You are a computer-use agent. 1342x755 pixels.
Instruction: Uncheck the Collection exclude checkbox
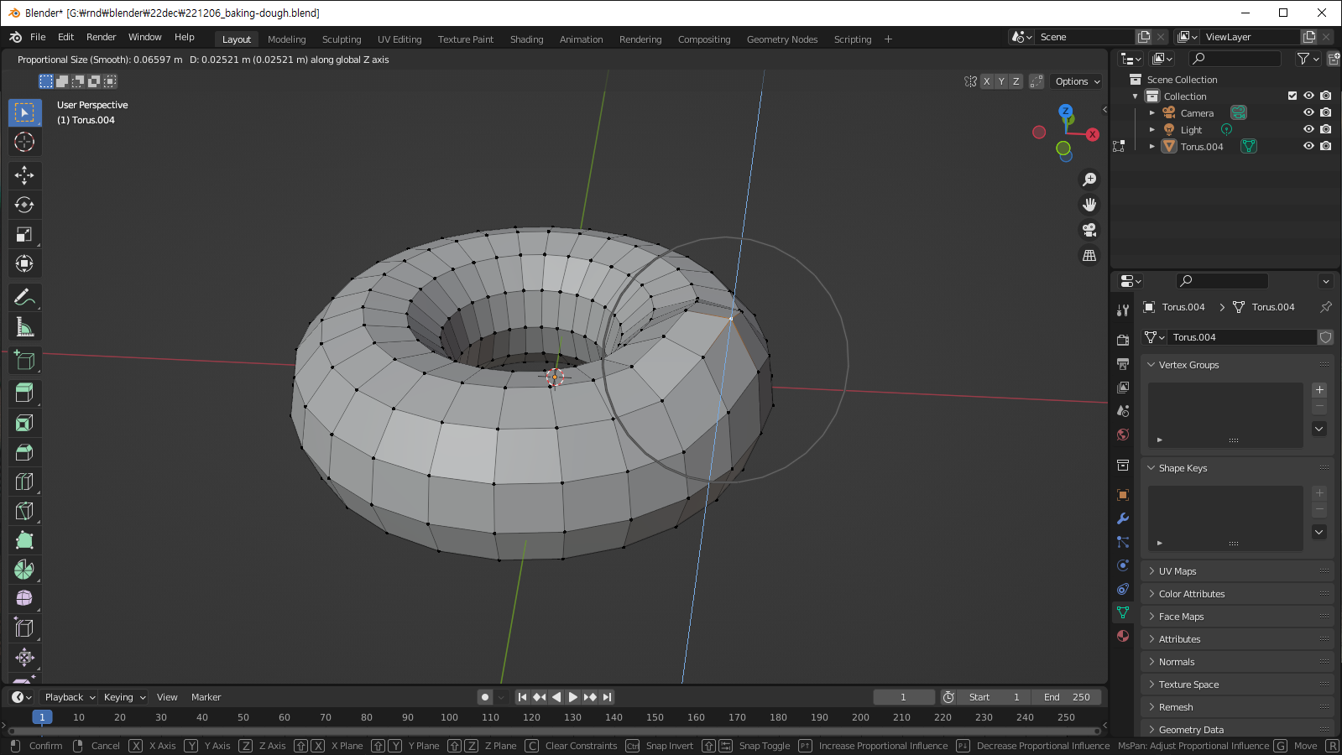pyautogui.click(x=1292, y=96)
